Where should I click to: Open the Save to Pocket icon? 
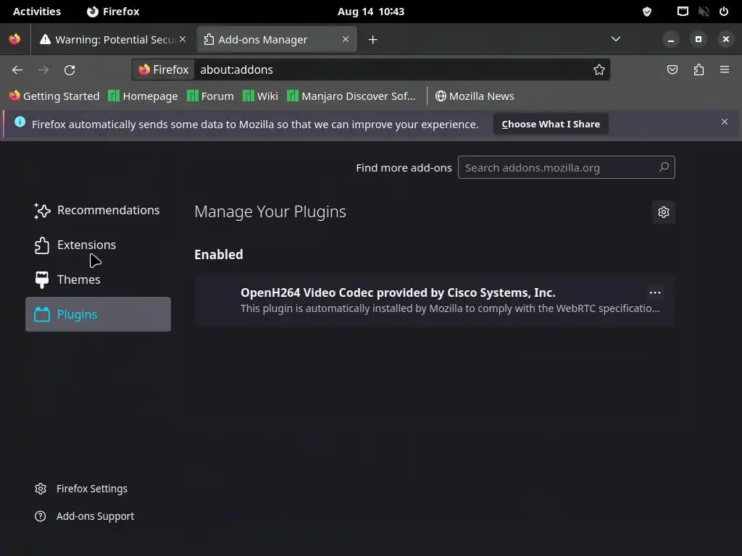pyautogui.click(x=672, y=70)
